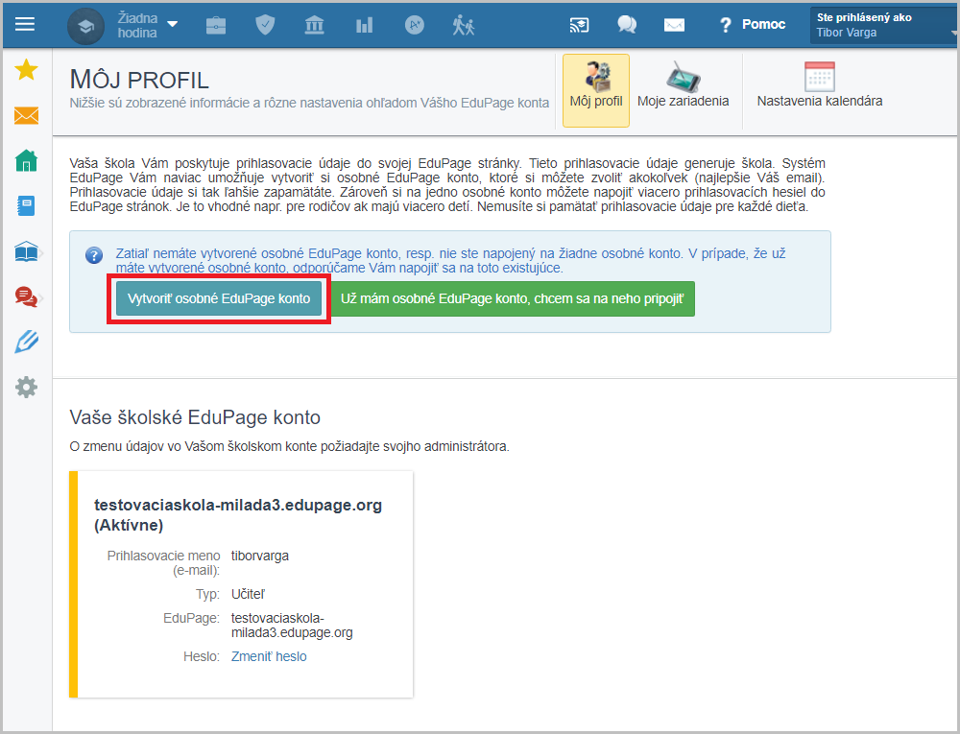Click the testovaciaskola-milada3.edupage.org card heading
Image resolution: width=960 pixels, height=734 pixels.
[237, 514]
